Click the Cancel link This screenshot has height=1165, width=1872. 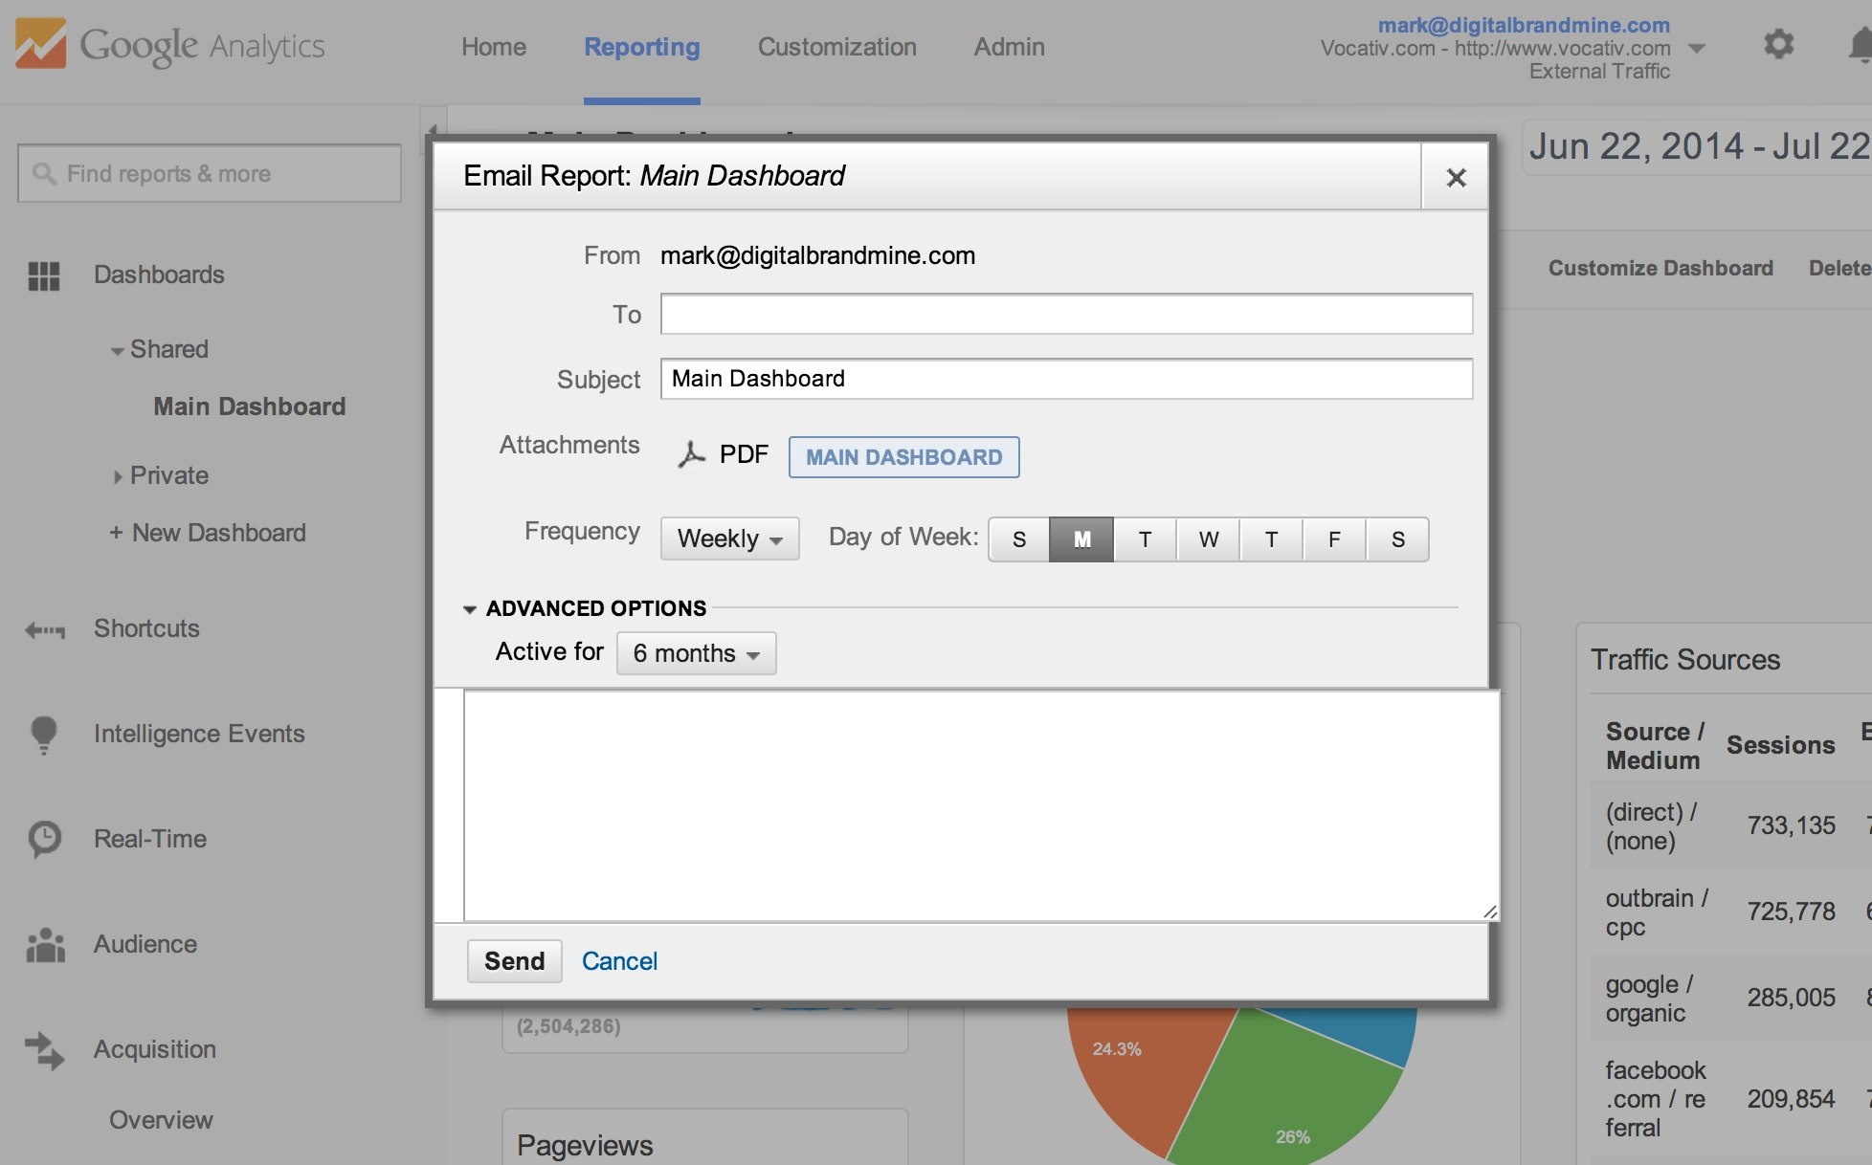coord(619,961)
